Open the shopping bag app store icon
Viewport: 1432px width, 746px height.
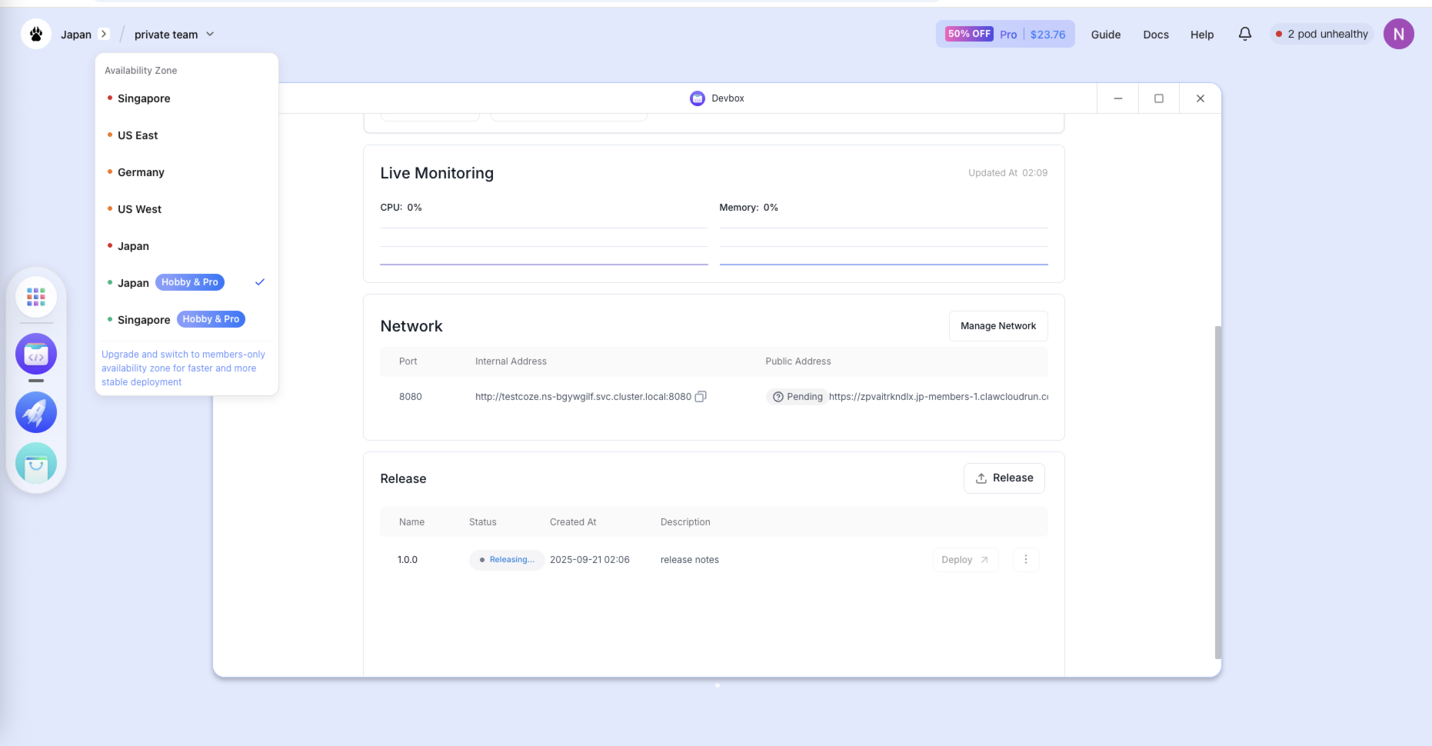pyautogui.click(x=36, y=463)
